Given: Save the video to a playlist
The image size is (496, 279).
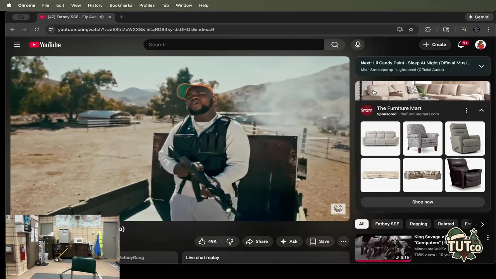Looking at the screenshot, I should 320,241.
